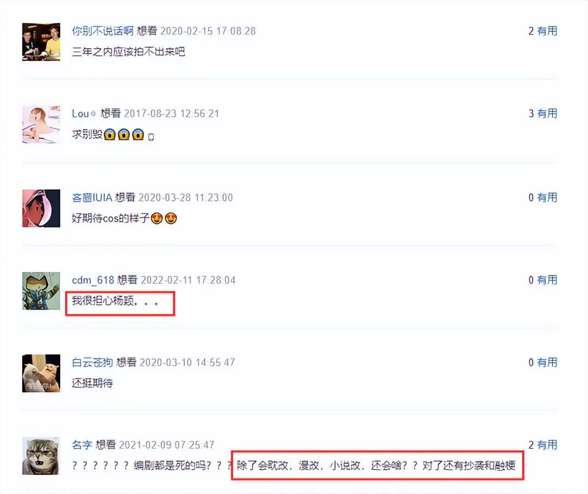Screen dimensions: 588x494
Task: Vote 有用 on 白云苍狗's comment
Action: click(547, 362)
